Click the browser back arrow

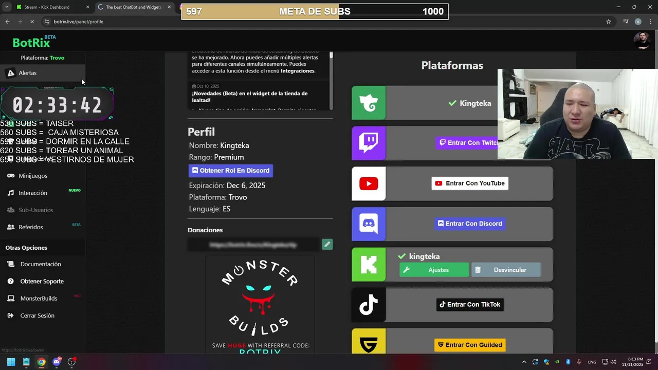[x=7, y=22]
